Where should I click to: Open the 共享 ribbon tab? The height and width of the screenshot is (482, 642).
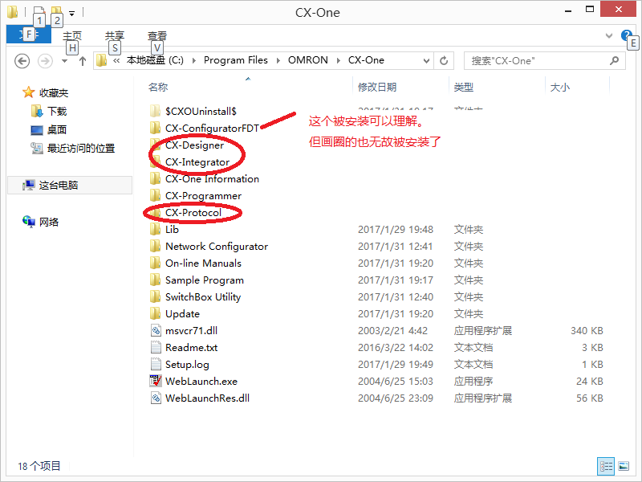click(x=115, y=36)
